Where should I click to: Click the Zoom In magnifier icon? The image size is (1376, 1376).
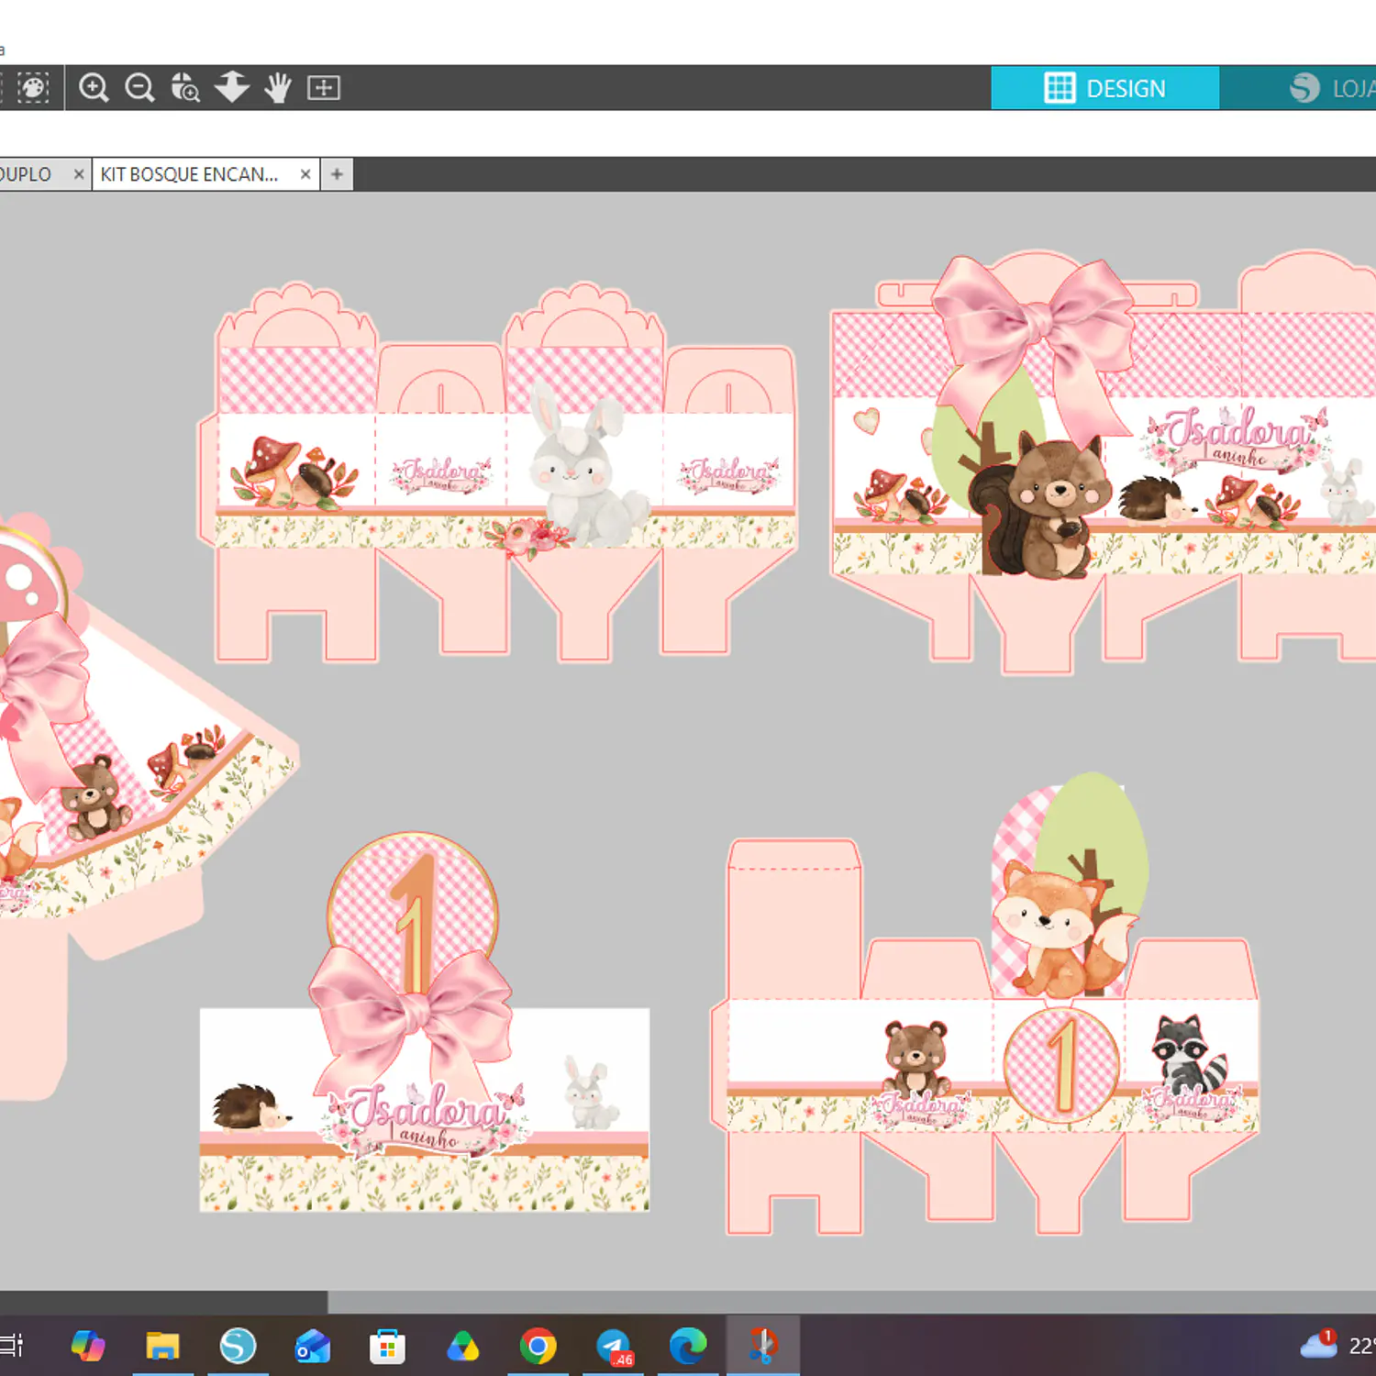(x=94, y=88)
